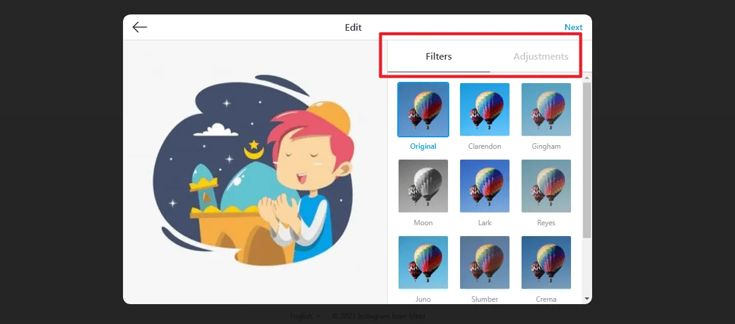Screen dimensions: 735x324
Task: Select the Crema filter thumbnail
Action: tap(546, 262)
